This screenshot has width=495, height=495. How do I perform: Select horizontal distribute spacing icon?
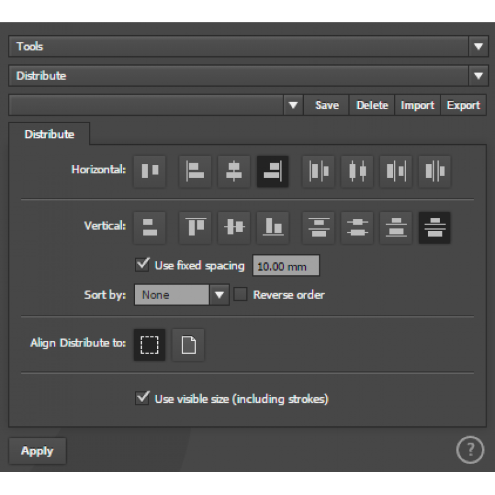434,171
